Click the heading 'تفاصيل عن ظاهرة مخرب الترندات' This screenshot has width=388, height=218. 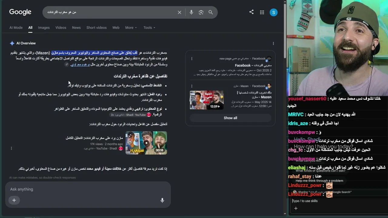140,76
